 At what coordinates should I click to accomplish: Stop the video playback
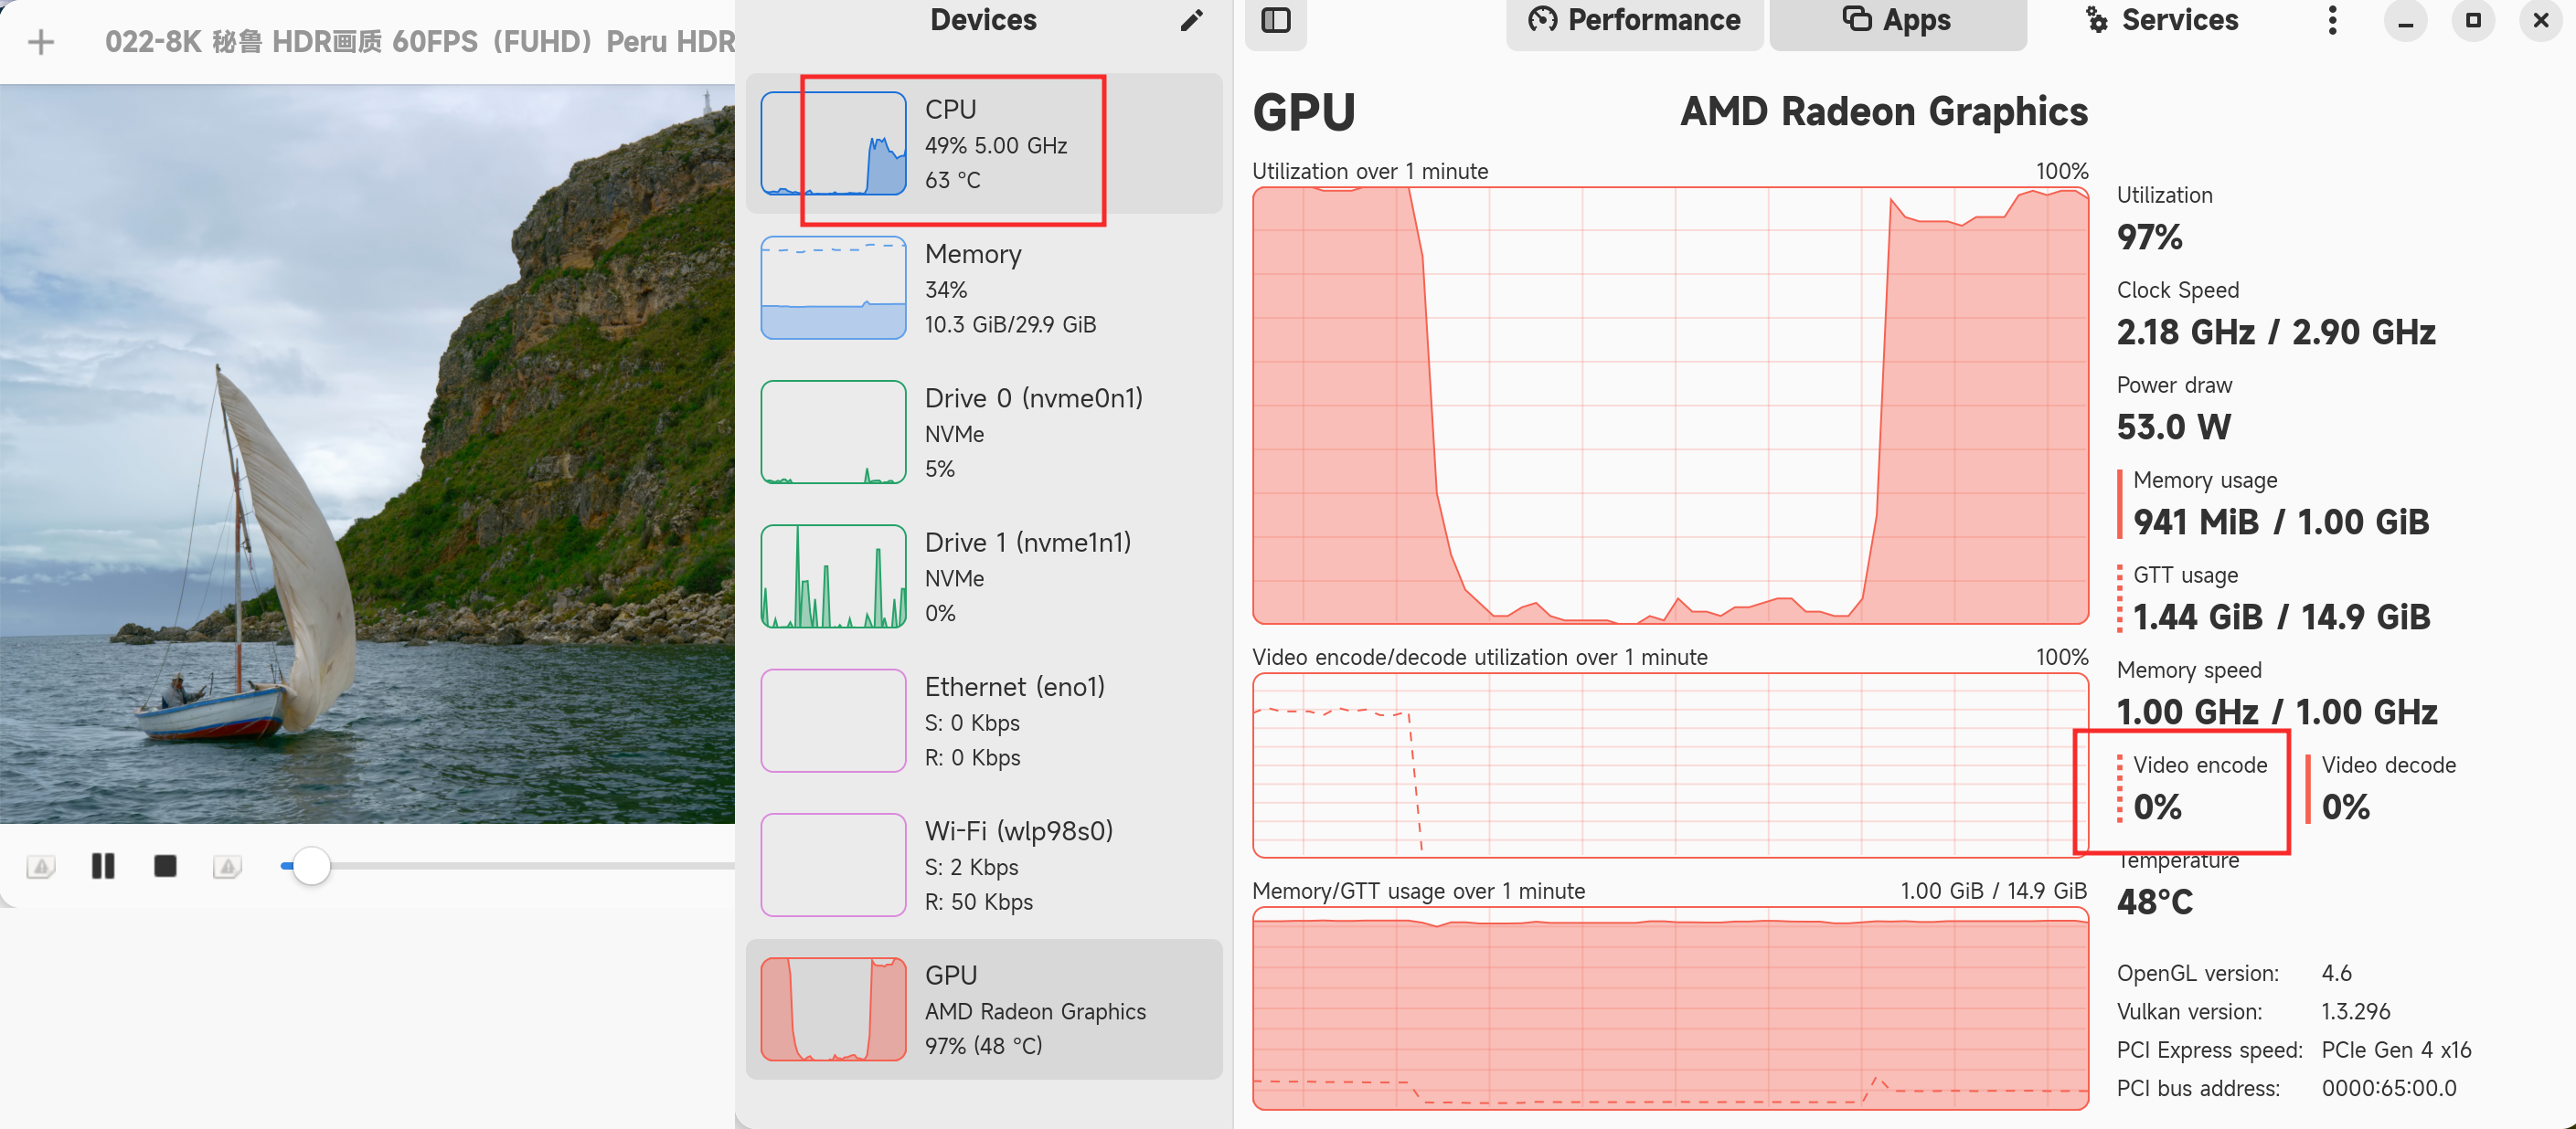(165, 865)
